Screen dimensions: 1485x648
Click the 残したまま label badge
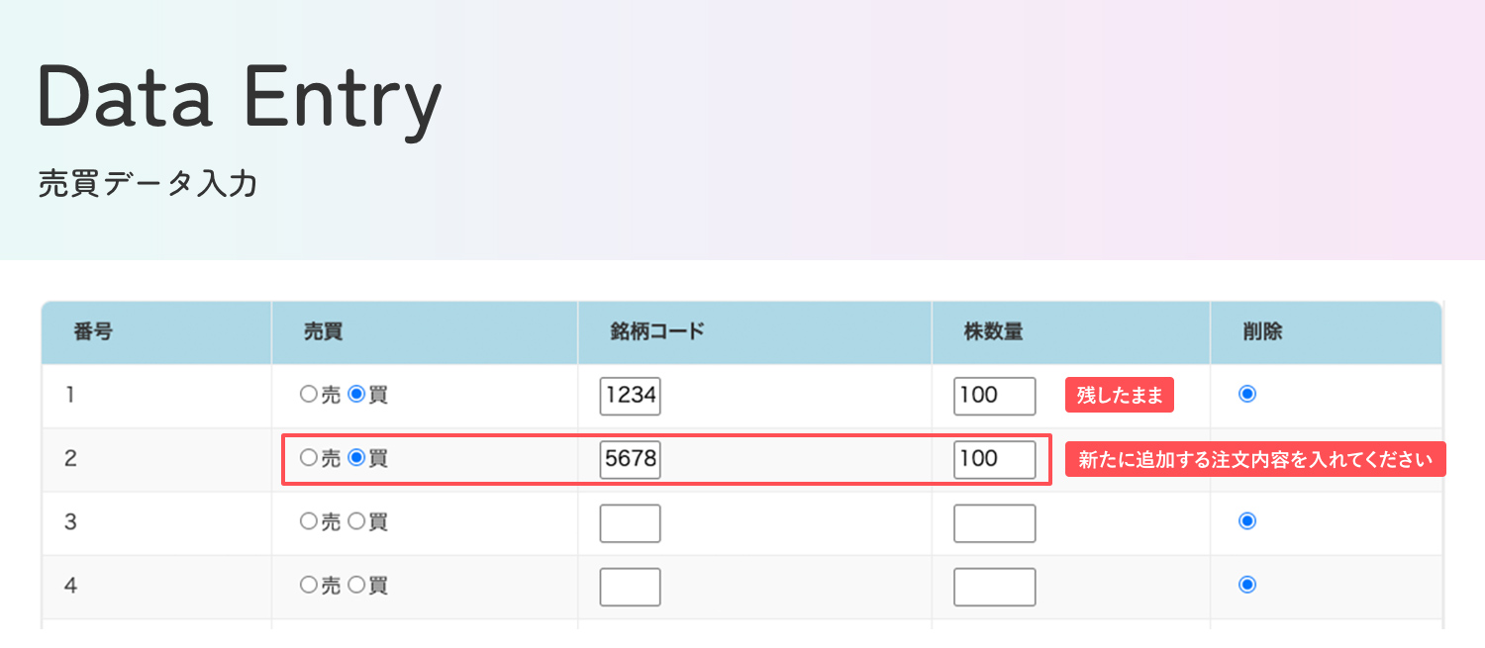[1119, 394]
